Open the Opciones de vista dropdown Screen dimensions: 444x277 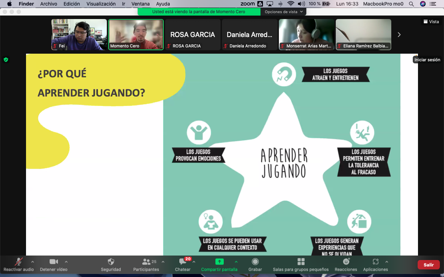[x=283, y=12]
